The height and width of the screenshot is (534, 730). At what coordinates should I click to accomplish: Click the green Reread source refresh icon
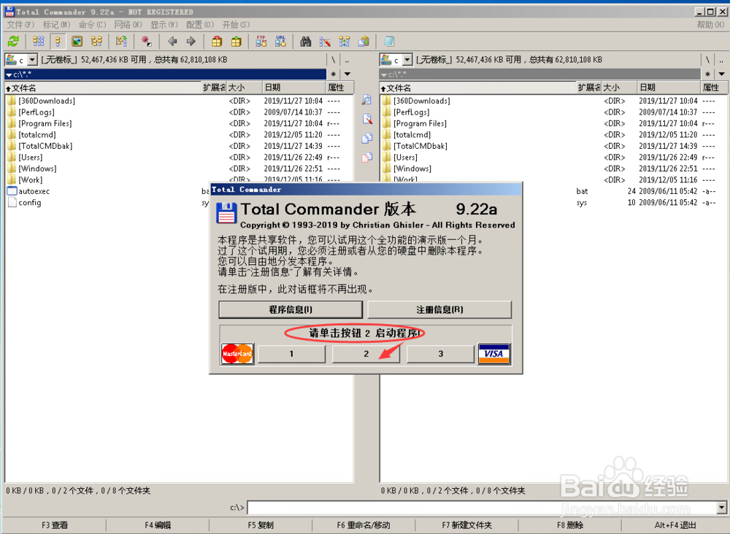tap(13, 42)
